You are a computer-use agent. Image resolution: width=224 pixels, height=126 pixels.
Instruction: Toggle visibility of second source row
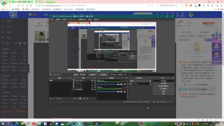click(x=92, y=83)
